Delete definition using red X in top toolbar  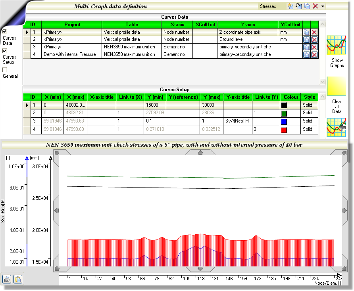click(x=315, y=6)
